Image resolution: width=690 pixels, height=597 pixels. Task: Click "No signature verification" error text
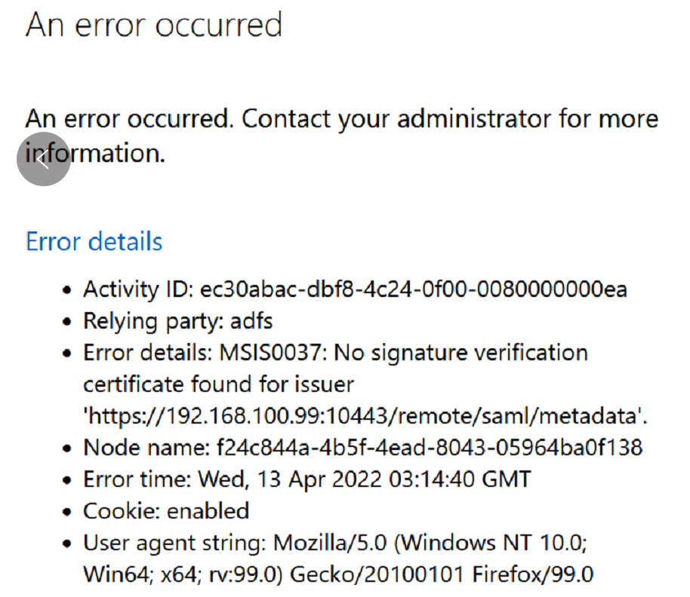[461, 352]
